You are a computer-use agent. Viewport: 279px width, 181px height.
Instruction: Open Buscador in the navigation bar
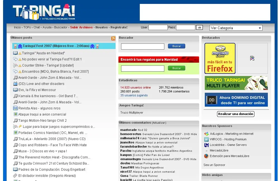[61, 27]
